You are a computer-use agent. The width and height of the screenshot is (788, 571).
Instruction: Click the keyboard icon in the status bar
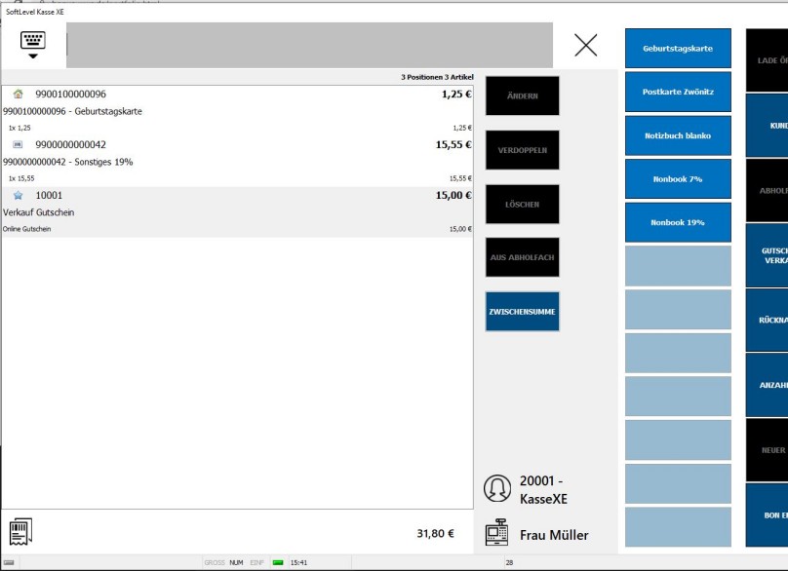click(x=9, y=562)
